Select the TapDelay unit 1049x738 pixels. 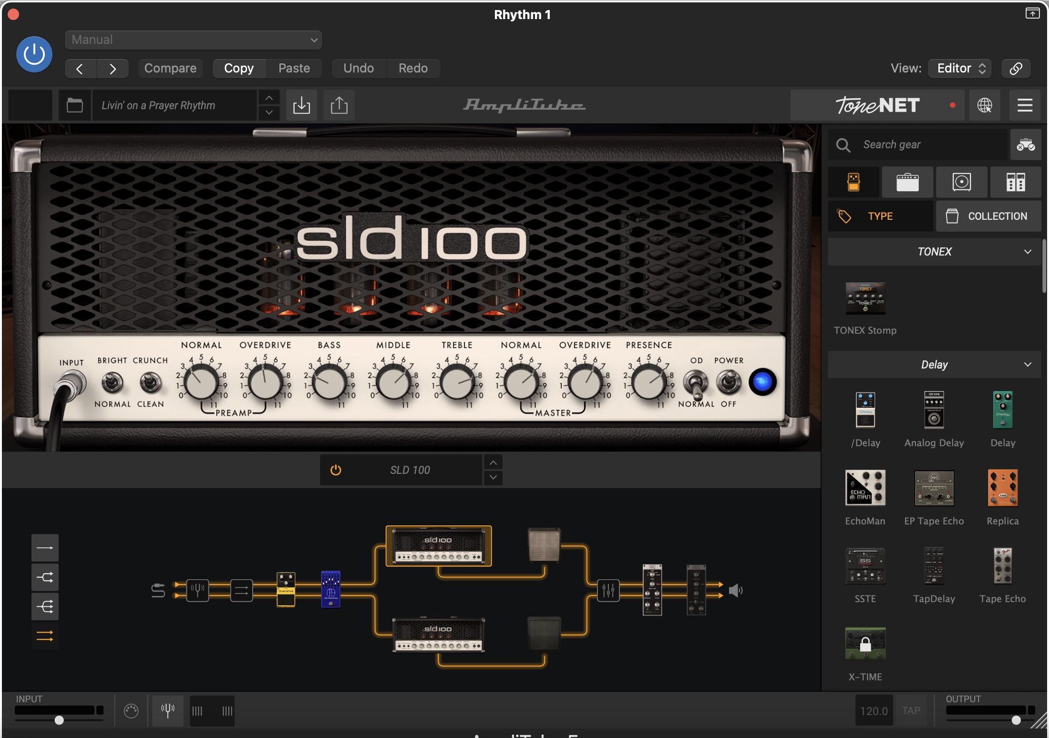click(934, 566)
